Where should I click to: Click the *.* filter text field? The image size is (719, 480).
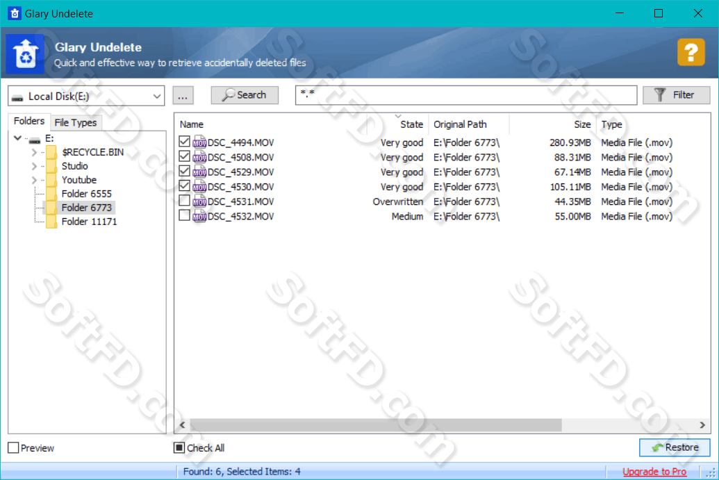[x=466, y=95]
